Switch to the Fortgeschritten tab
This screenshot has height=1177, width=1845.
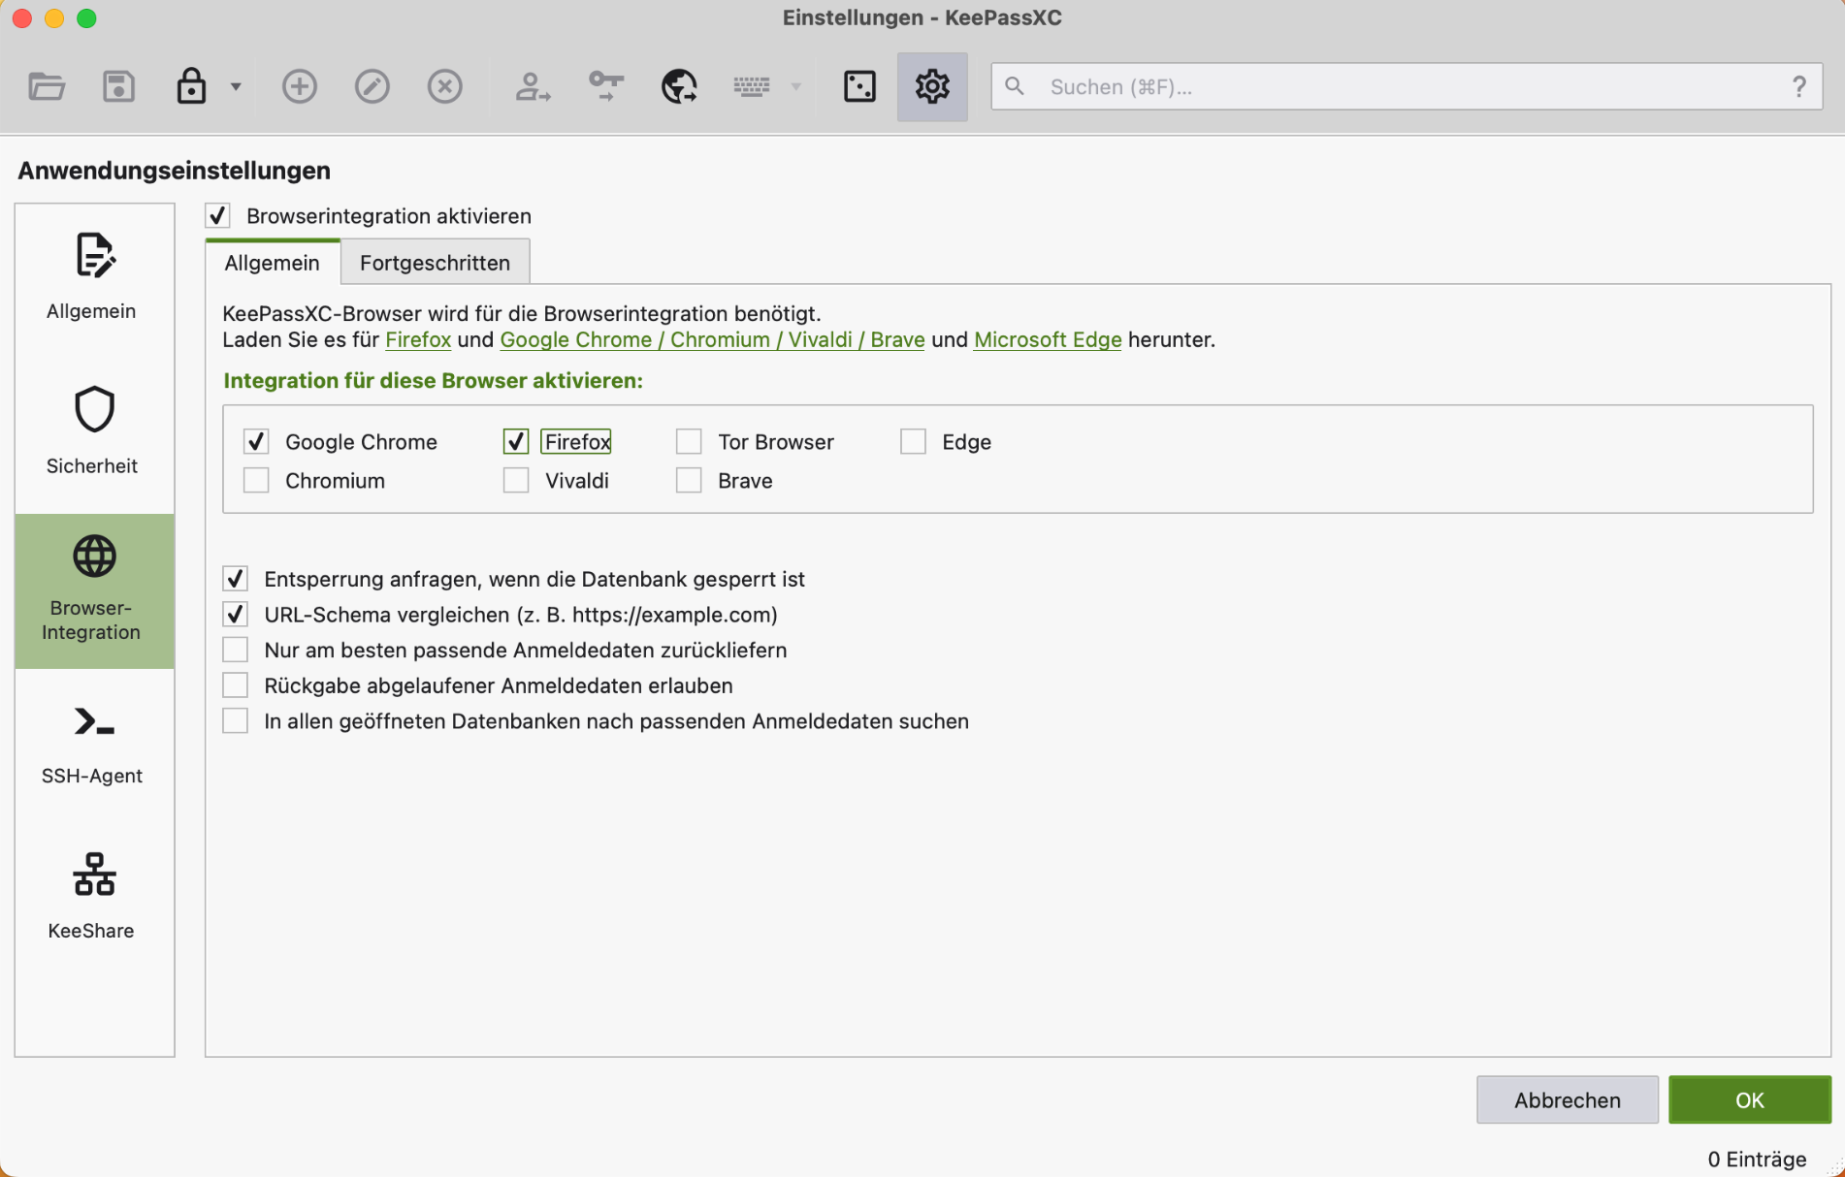click(435, 263)
